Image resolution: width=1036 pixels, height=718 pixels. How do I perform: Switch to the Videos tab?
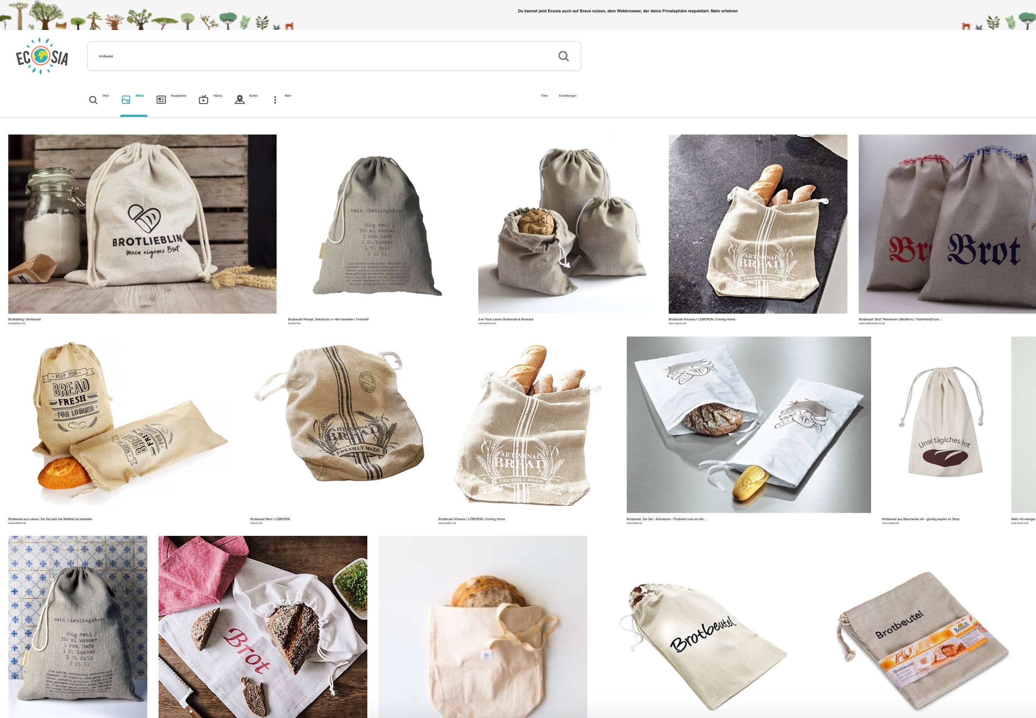click(x=218, y=96)
